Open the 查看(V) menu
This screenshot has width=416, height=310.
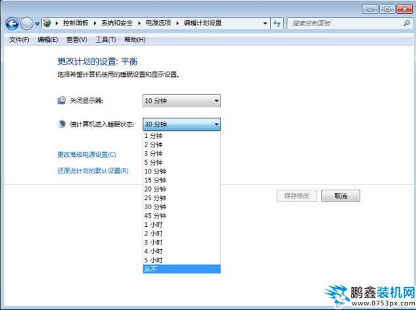point(77,40)
